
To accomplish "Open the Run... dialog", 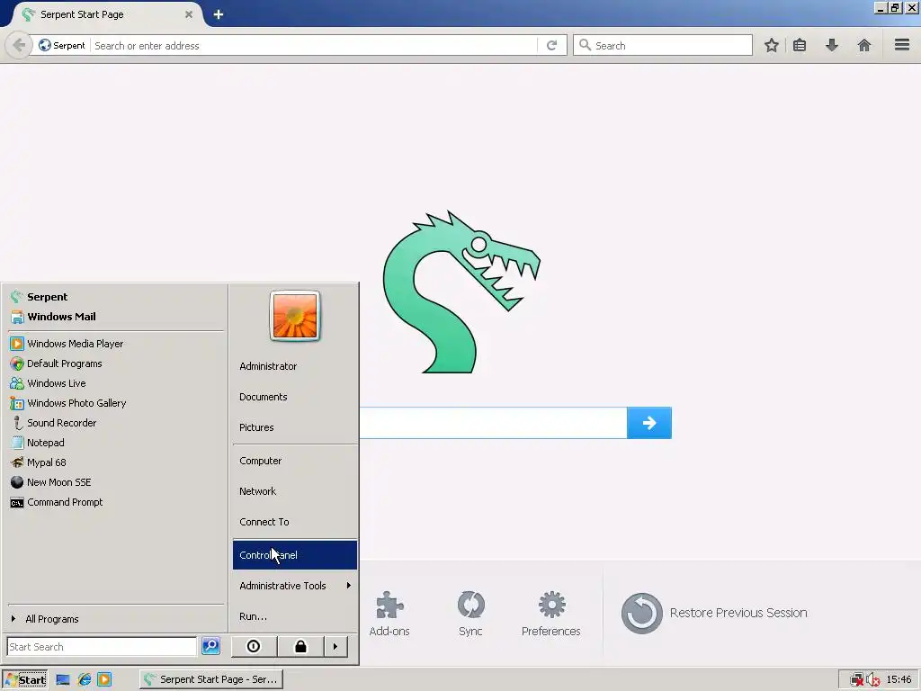I will click(x=295, y=616).
